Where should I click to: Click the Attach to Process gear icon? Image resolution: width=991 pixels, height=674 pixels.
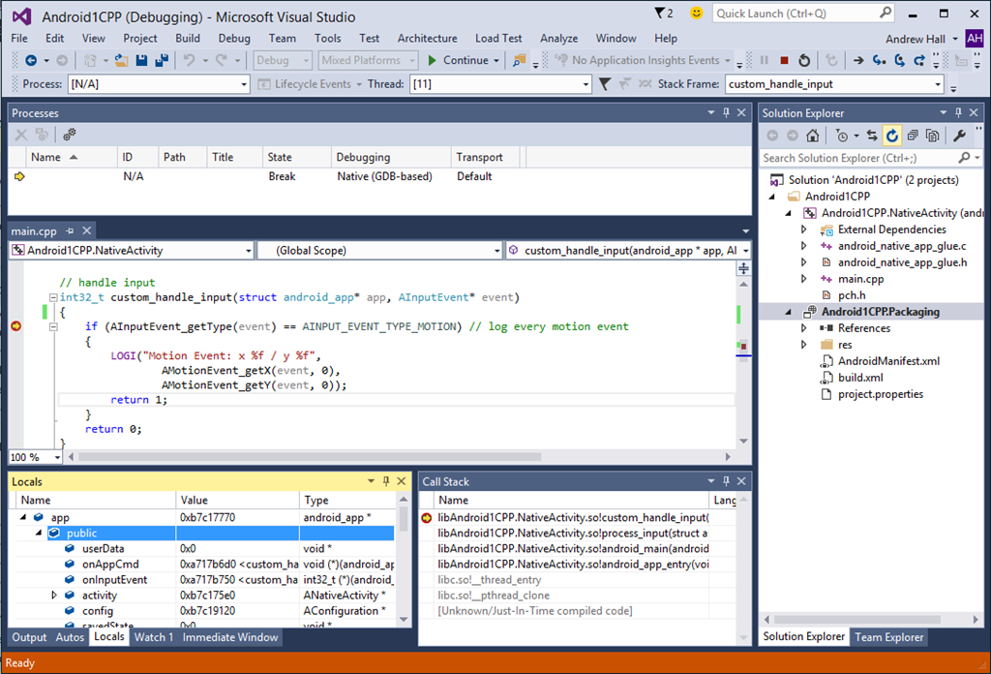coord(70,134)
